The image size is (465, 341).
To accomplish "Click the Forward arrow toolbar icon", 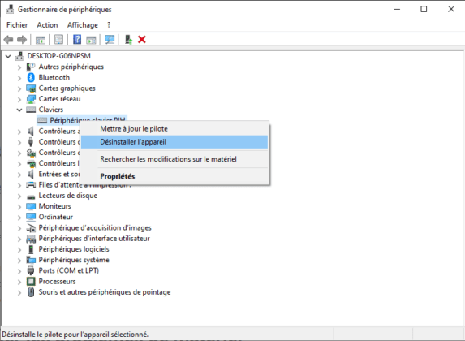I will click(x=22, y=40).
